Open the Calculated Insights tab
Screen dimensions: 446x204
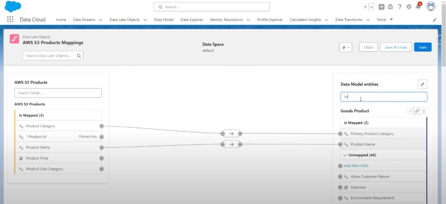(305, 20)
